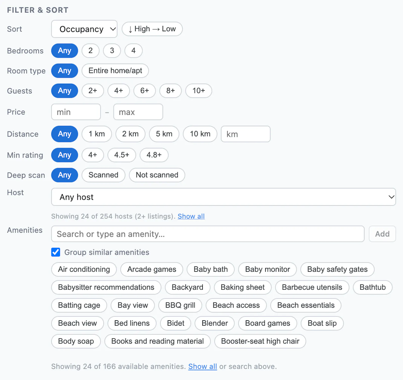Choose Entire home/apt room type
Screen dimensions: 403x380
pos(115,71)
